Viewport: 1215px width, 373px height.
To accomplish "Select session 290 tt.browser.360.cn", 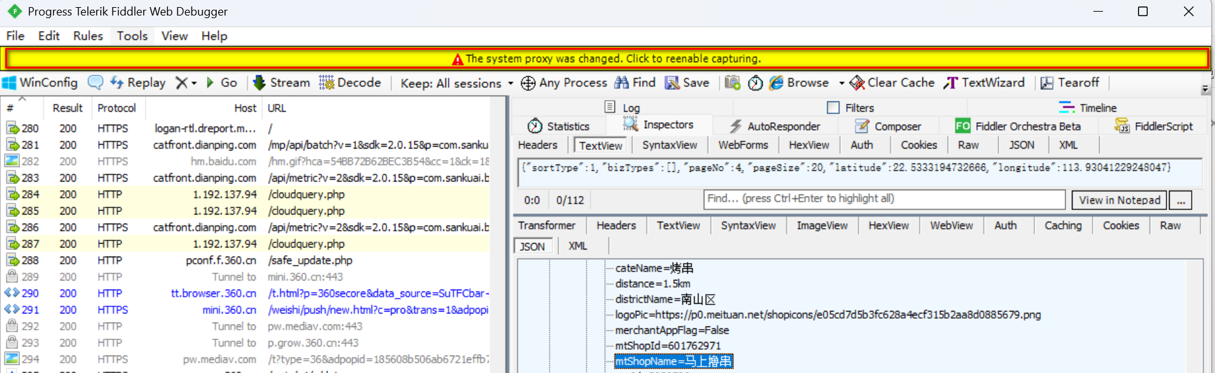I will click(x=246, y=293).
